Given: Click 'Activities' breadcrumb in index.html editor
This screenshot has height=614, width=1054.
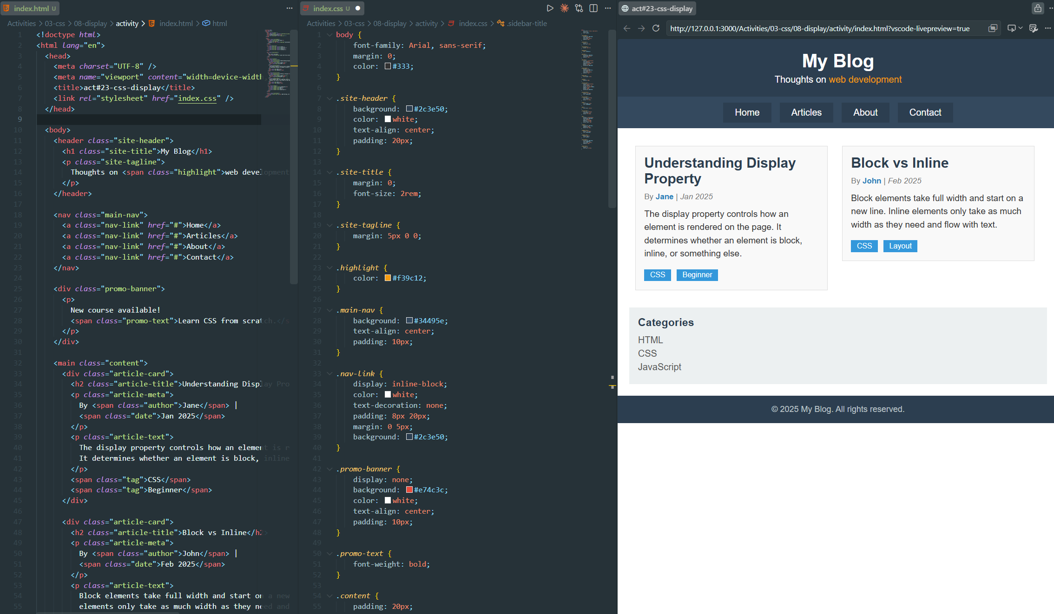Looking at the screenshot, I should [21, 23].
